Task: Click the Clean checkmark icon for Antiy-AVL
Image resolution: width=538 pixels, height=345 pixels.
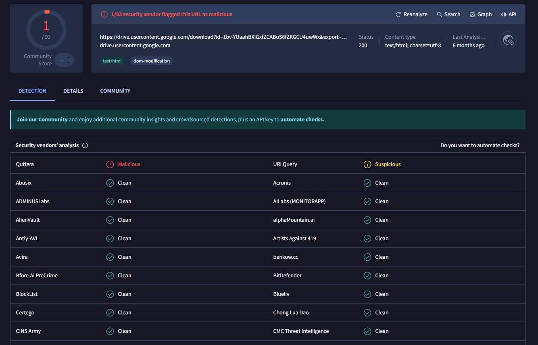Action: pyautogui.click(x=110, y=239)
